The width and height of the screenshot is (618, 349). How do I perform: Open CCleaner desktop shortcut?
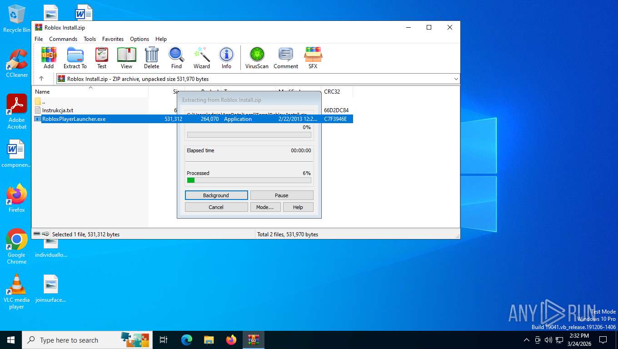pos(17,64)
